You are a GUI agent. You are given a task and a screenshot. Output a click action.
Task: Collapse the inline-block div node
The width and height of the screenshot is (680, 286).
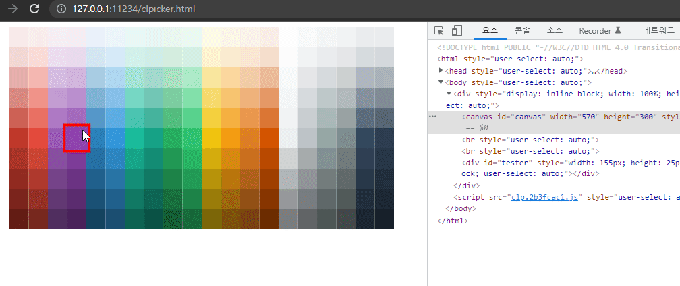click(449, 94)
